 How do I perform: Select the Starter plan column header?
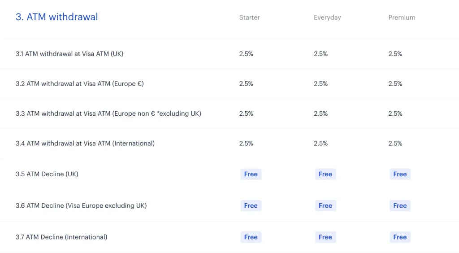click(249, 17)
